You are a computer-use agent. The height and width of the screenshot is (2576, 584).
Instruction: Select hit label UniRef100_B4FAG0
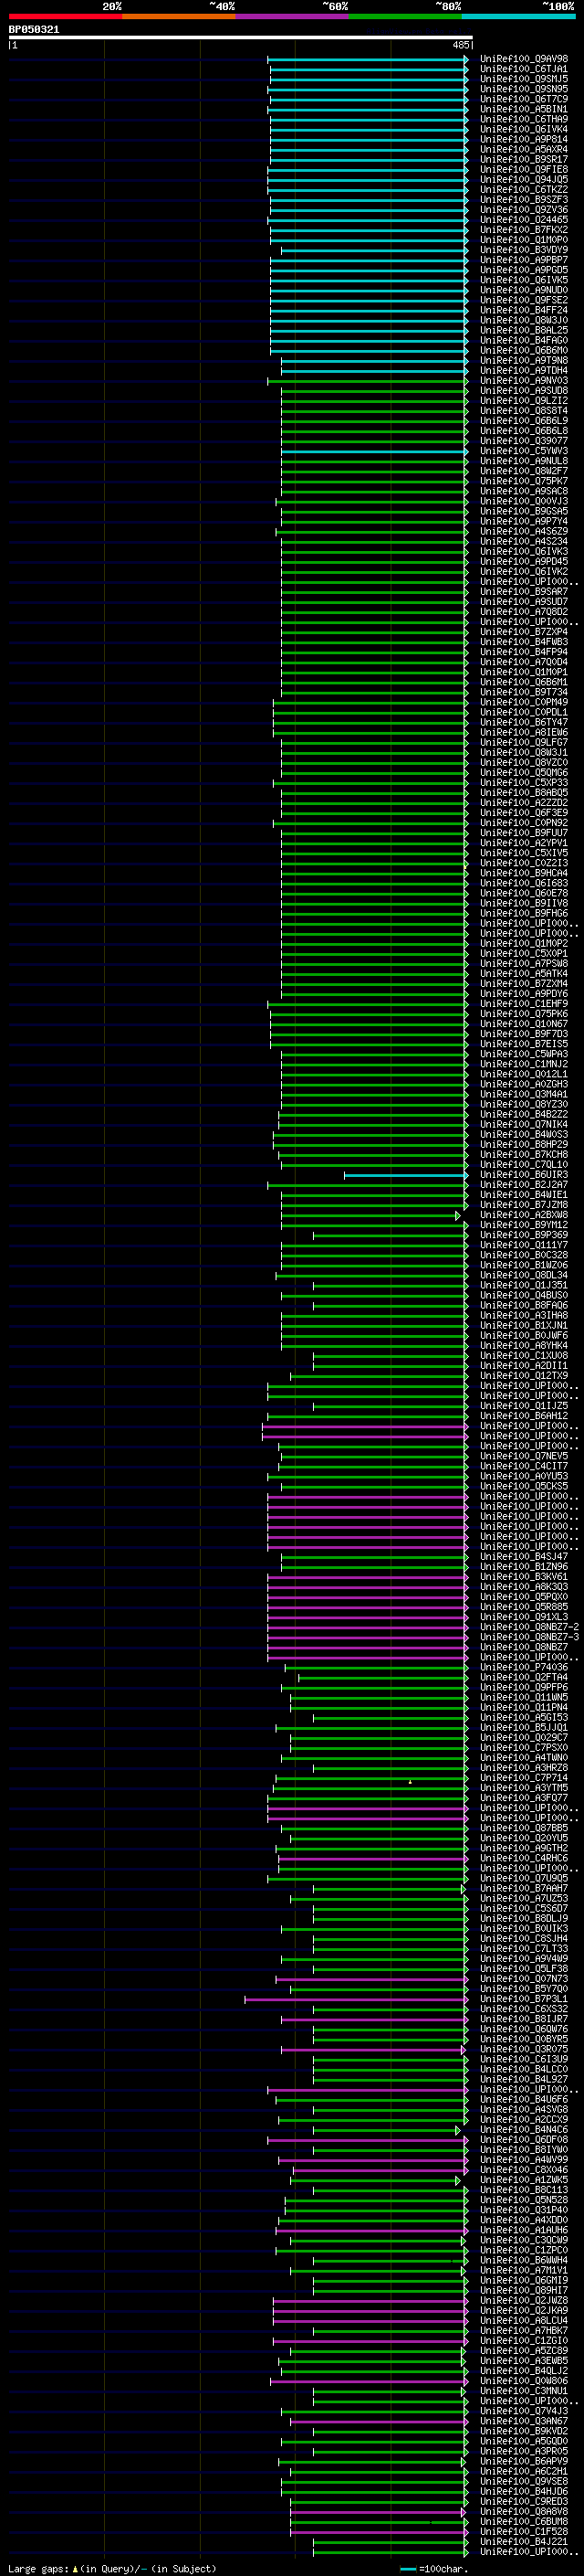tap(523, 340)
